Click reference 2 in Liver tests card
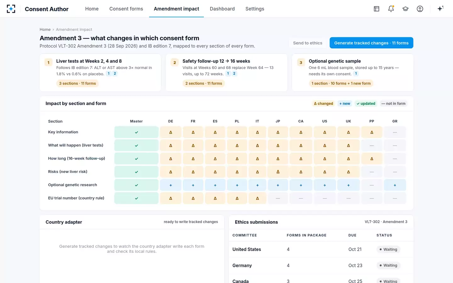Image resolution: width=453 pixels, height=283 pixels. 115,74
